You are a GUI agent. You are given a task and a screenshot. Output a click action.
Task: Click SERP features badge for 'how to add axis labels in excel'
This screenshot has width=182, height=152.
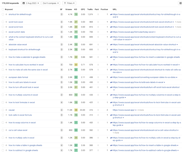tap(61, 82)
